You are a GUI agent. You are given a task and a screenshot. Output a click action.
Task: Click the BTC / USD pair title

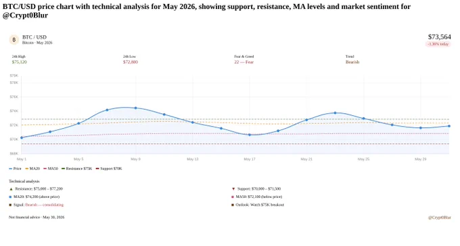(34, 37)
